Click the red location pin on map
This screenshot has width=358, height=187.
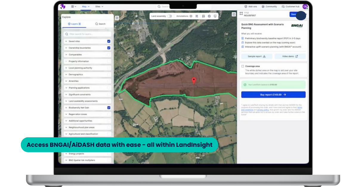(194, 80)
